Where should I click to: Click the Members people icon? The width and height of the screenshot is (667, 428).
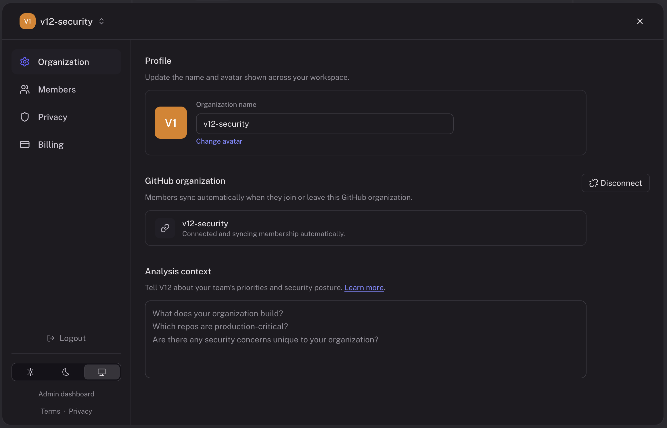pyautogui.click(x=25, y=89)
